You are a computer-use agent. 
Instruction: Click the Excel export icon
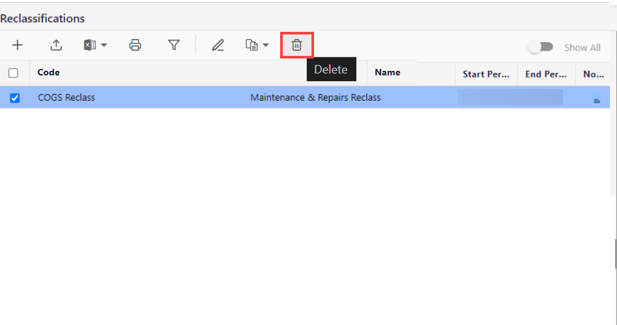point(90,45)
